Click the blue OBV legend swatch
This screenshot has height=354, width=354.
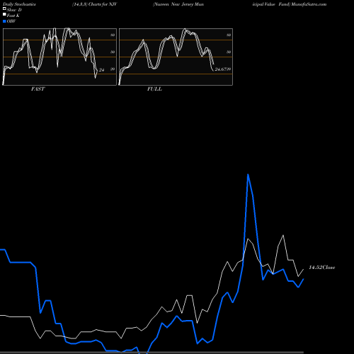point(4,21)
